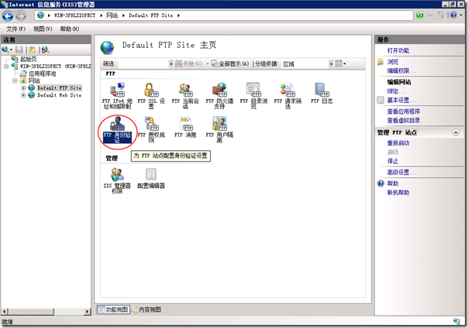Collapse the 网站 tree node
Screen dimensions: 468x328
pos(14,80)
